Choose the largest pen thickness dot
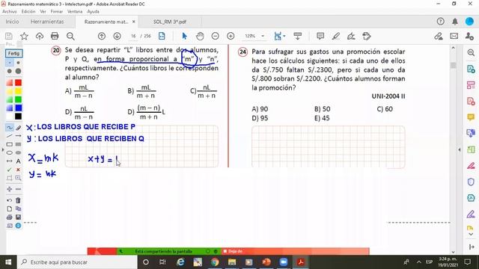Image resolution: width=479 pixels, height=269 pixels. coord(18,71)
